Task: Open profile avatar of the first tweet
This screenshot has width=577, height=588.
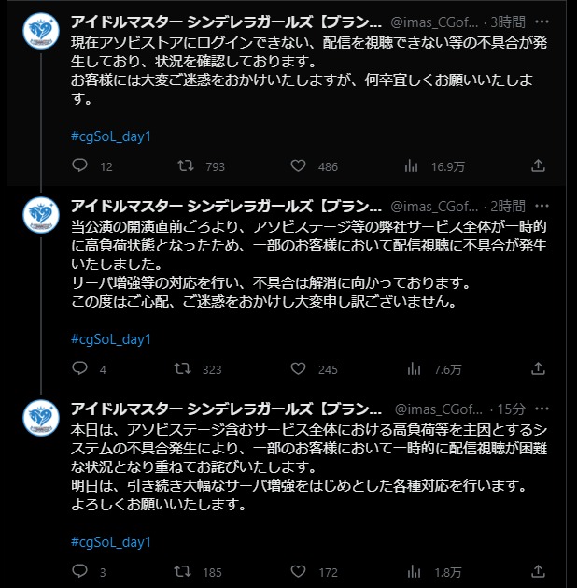Action: [x=41, y=31]
